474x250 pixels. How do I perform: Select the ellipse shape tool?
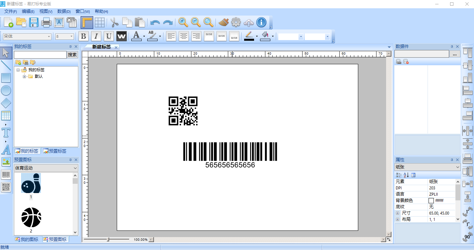click(x=6, y=90)
